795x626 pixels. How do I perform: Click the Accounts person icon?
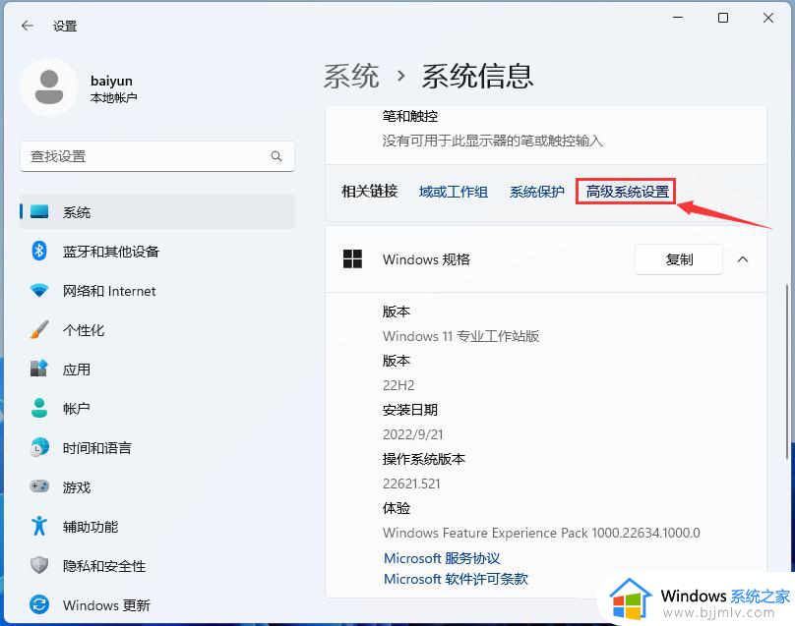pyautogui.click(x=39, y=408)
